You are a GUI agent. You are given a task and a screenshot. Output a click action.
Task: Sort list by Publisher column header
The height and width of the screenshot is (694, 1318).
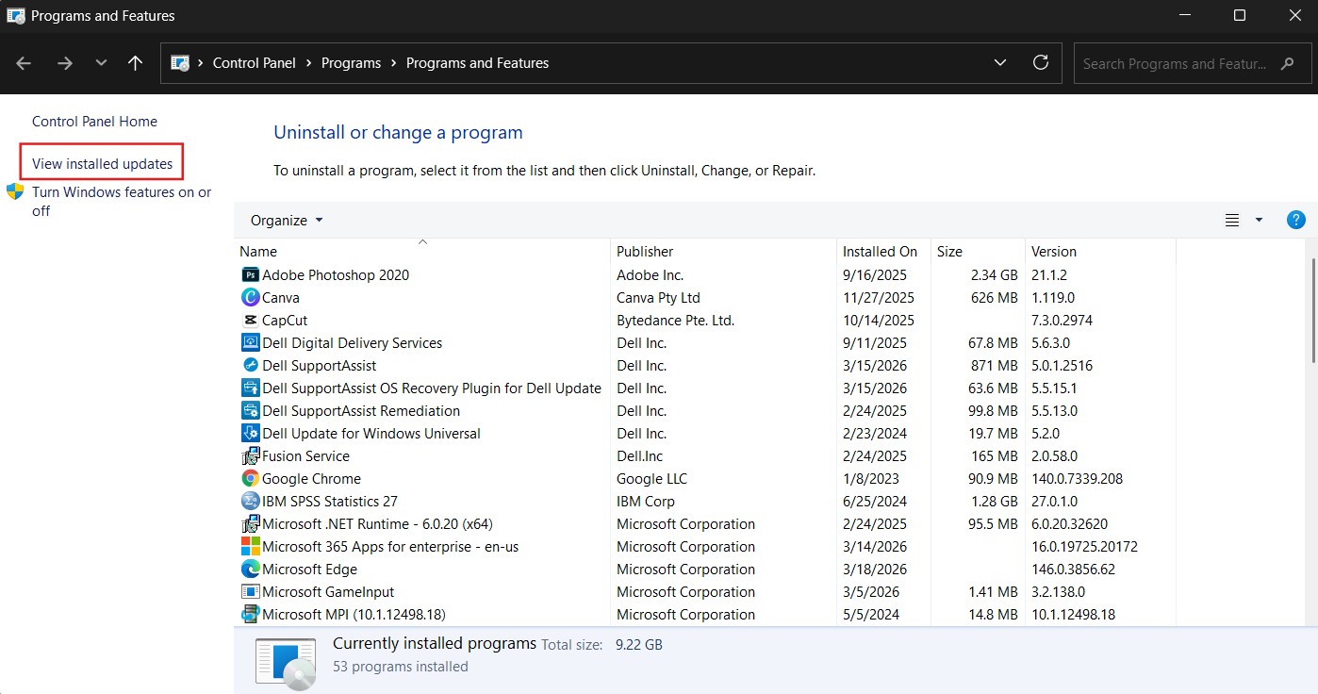point(645,252)
